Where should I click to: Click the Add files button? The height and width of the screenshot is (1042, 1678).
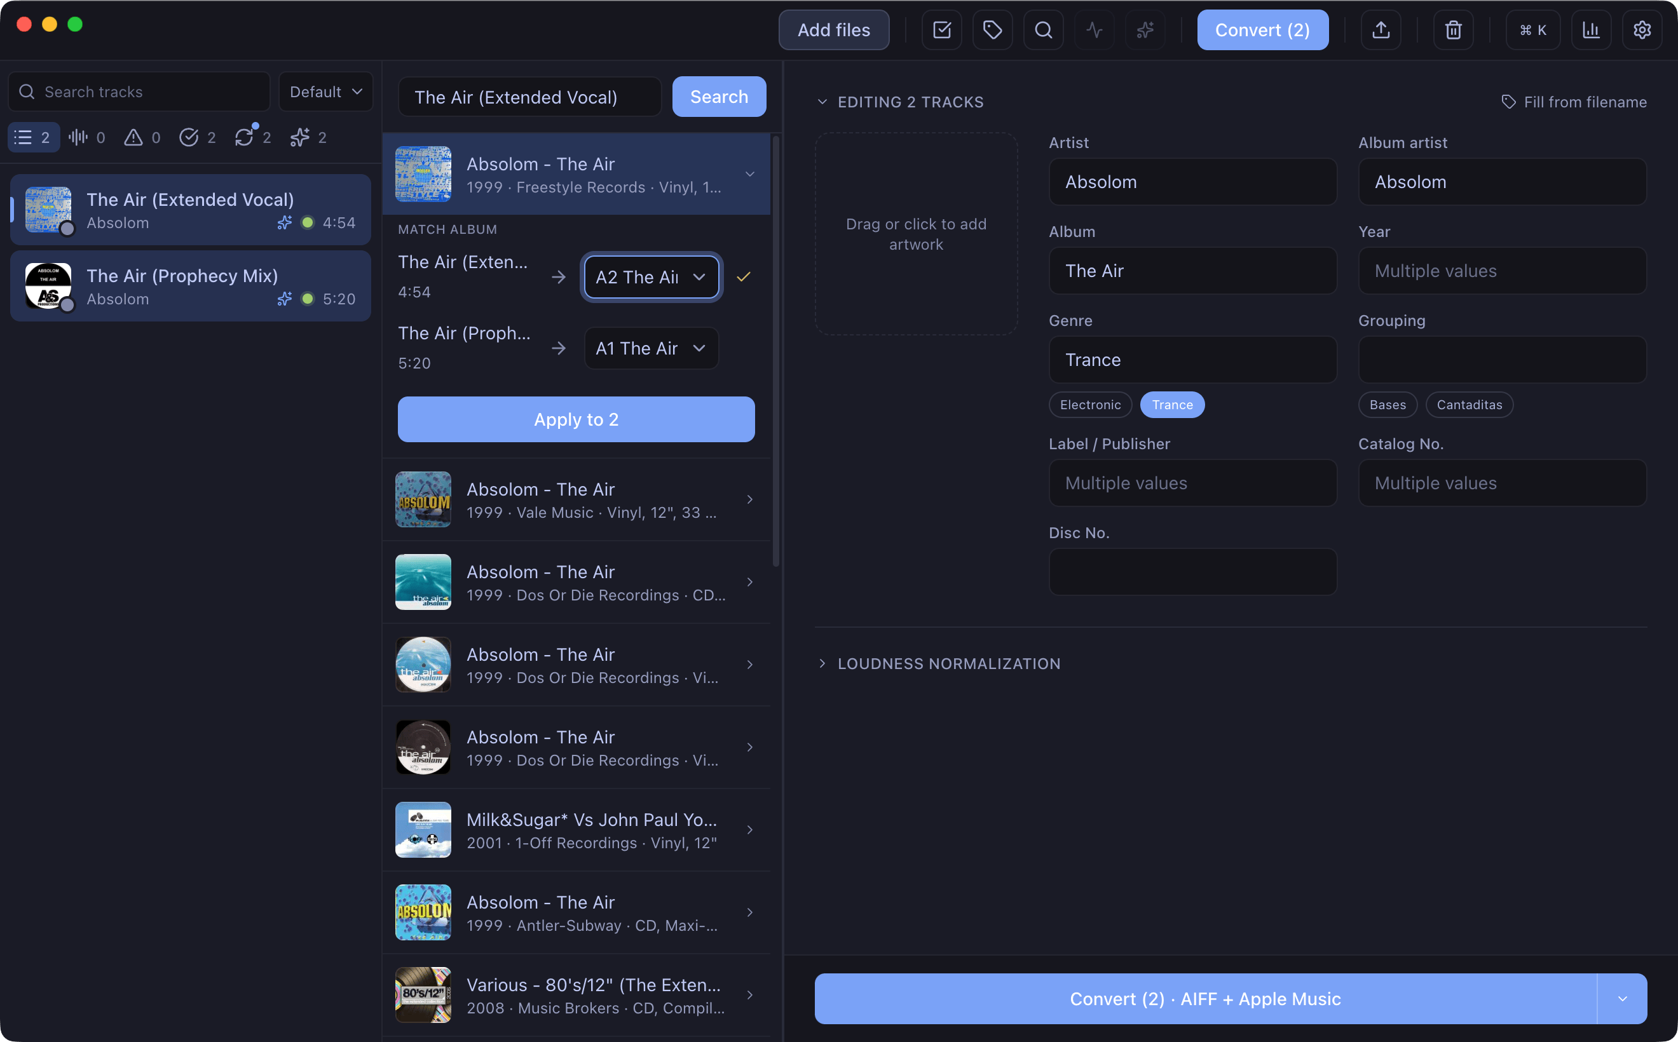[833, 30]
